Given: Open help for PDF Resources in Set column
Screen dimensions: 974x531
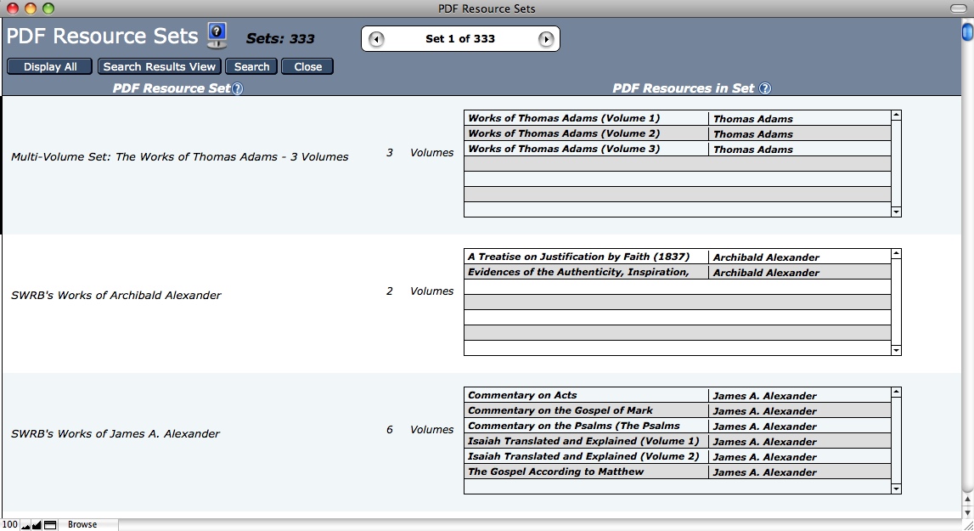Looking at the screenshot, I should pos(765,89).
